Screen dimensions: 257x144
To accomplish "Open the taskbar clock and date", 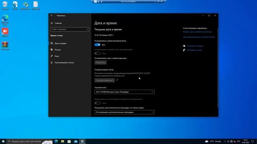I will pyautogui.click(x=245, y=141).
